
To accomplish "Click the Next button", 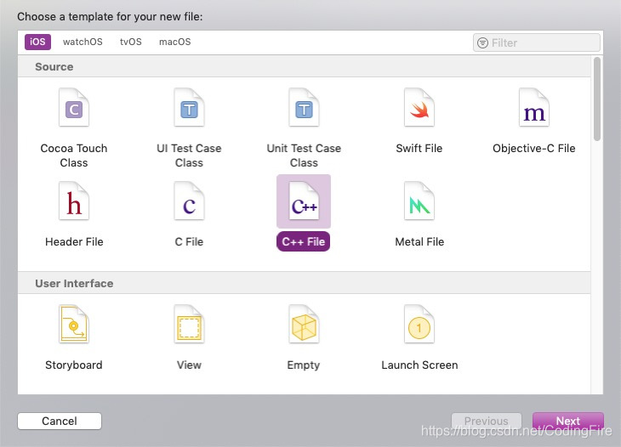I will (568, 421).
